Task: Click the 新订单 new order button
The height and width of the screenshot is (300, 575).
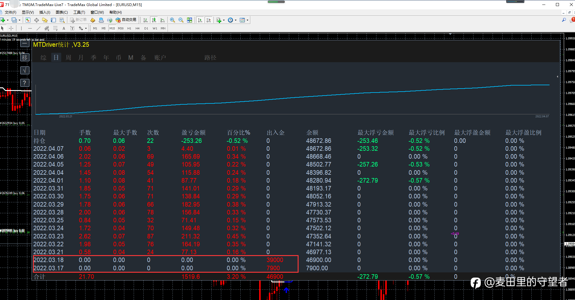Action: (79, 20)
